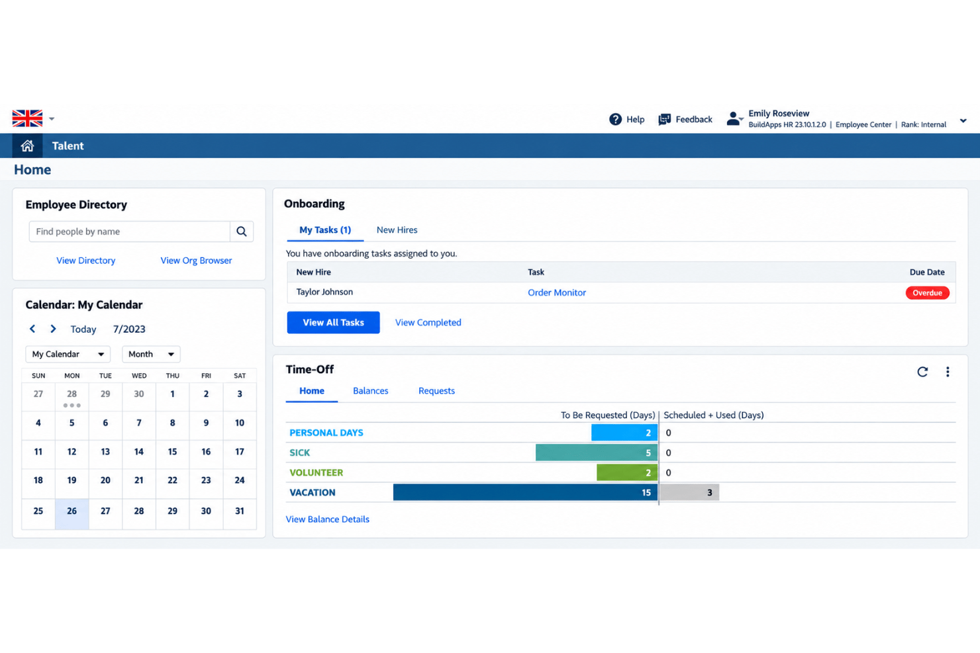
Task: Open the My Calendar dropdown
Action: pyautogui.click(x=68, y=354)
